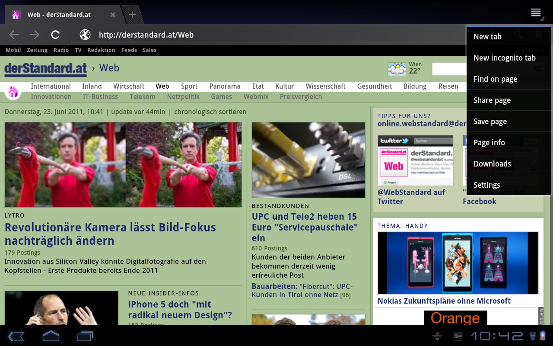Close the 'Web - derStandard.at' tab
The width and height of the screenshot is (553, 346).
(x=113, y=15)
